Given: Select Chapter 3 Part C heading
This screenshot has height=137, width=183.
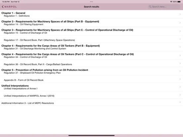Looking at the screenshot, I should coord(67,30).
